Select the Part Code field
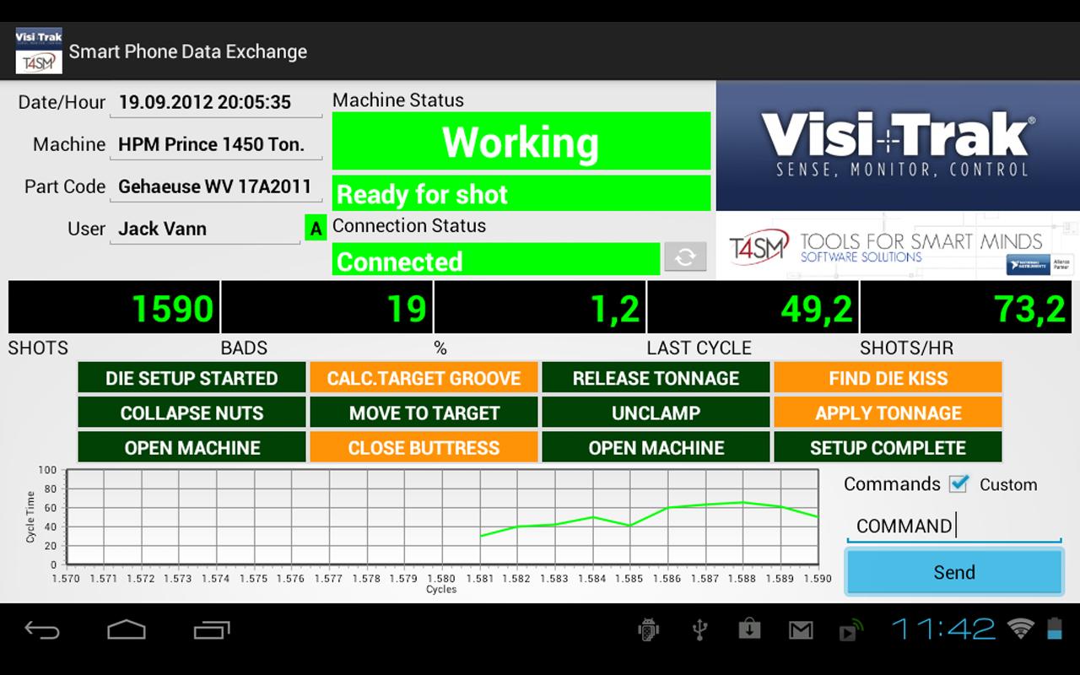The width and height of the screenshot is (1080, 675). tap(216, 187)
